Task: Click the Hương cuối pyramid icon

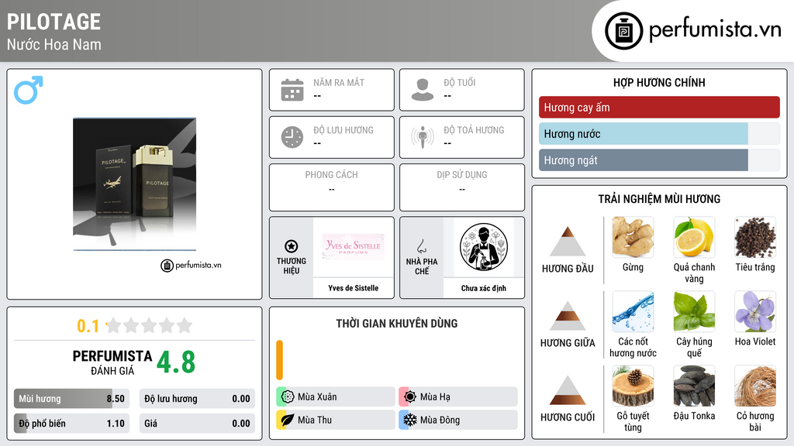Action: 568,390
